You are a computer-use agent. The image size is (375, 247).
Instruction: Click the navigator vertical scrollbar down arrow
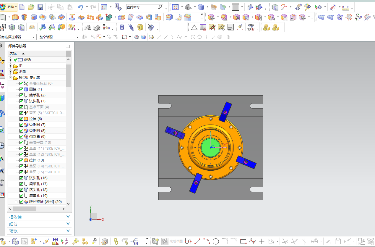pyautogui.click(x=69, y=204)
